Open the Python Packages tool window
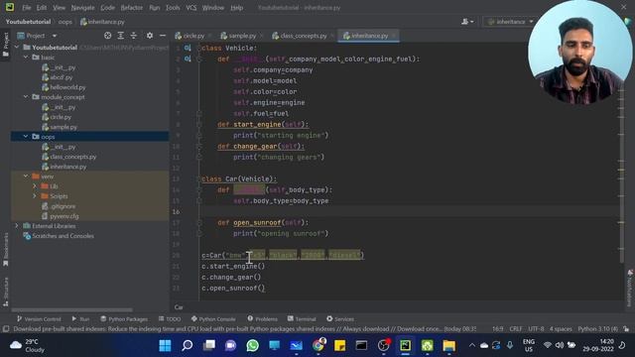This screenshot has height=357, width=635. 124,319
